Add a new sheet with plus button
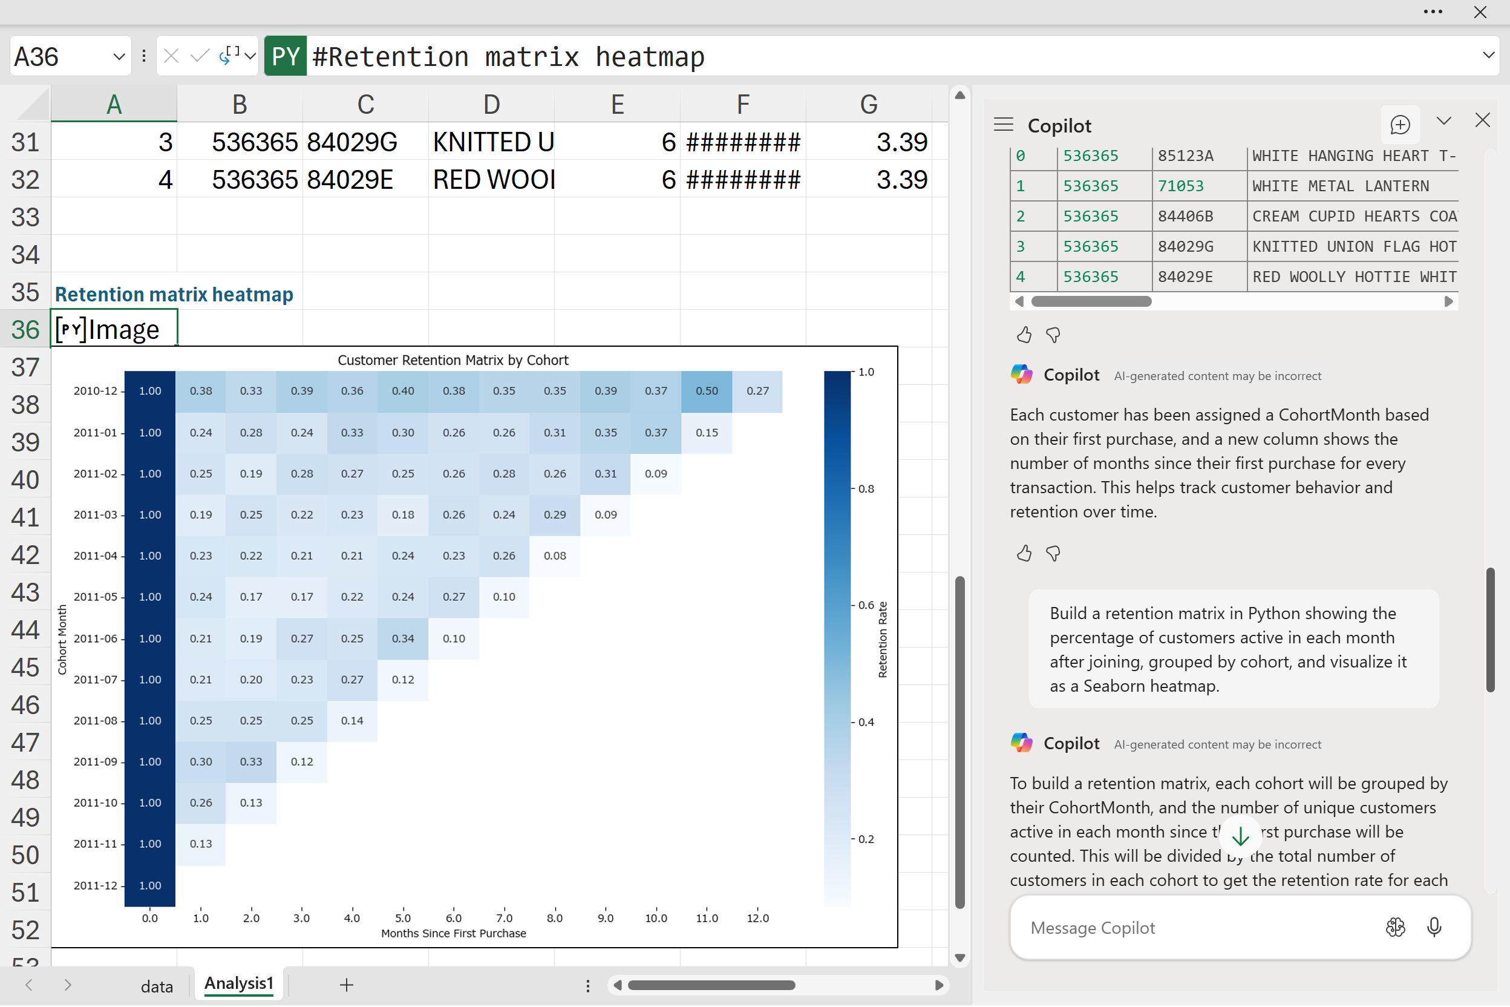 347,985
